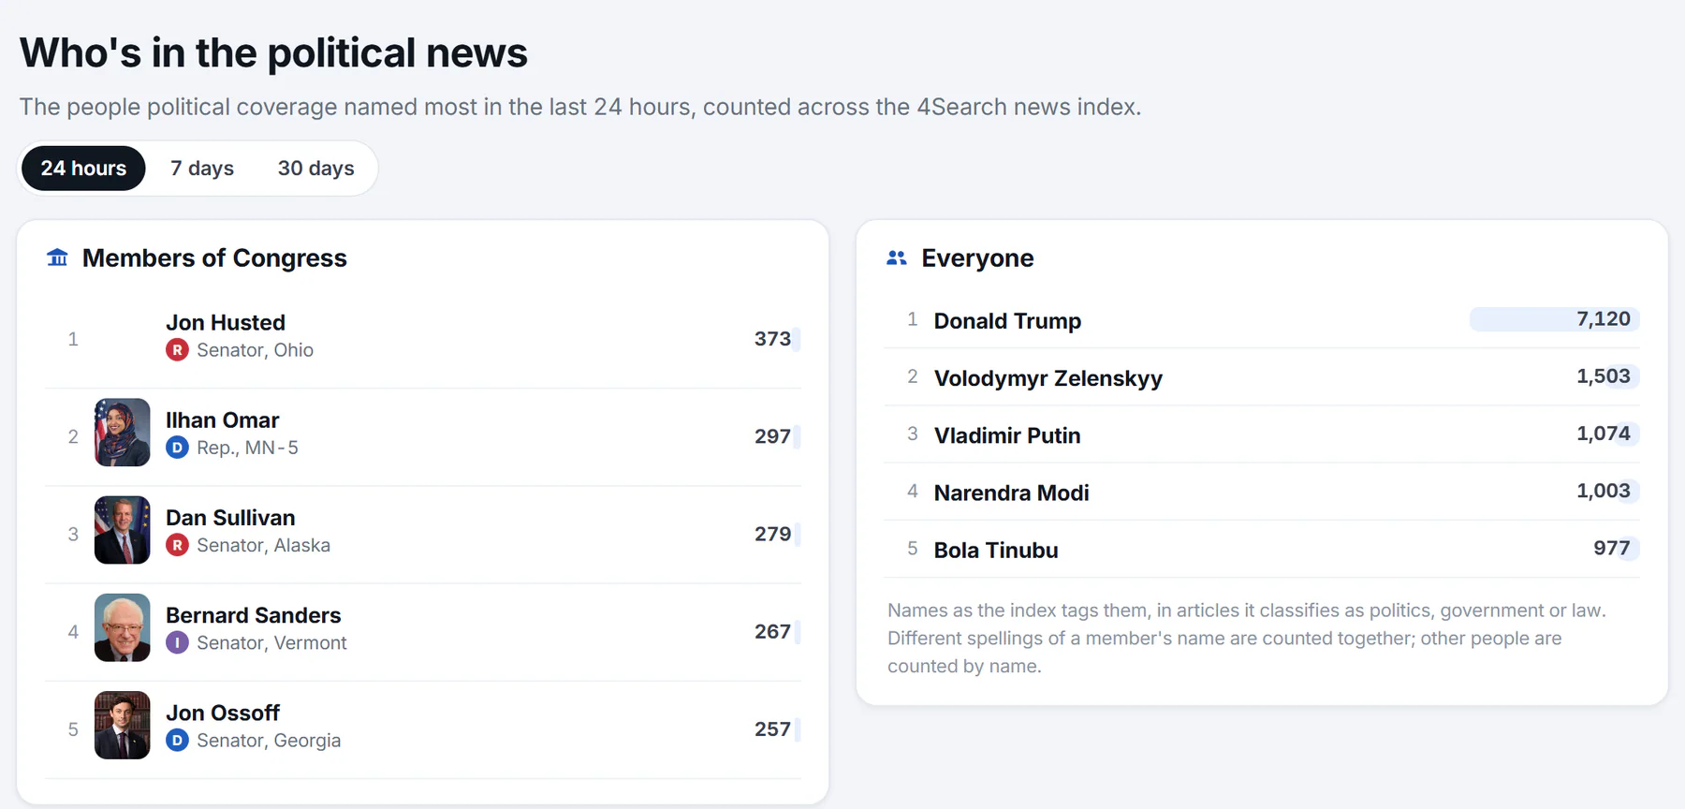Click Jon Ossoff's 257 mention count

(773, 729)
